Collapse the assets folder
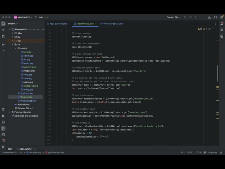 coord(15,48)
